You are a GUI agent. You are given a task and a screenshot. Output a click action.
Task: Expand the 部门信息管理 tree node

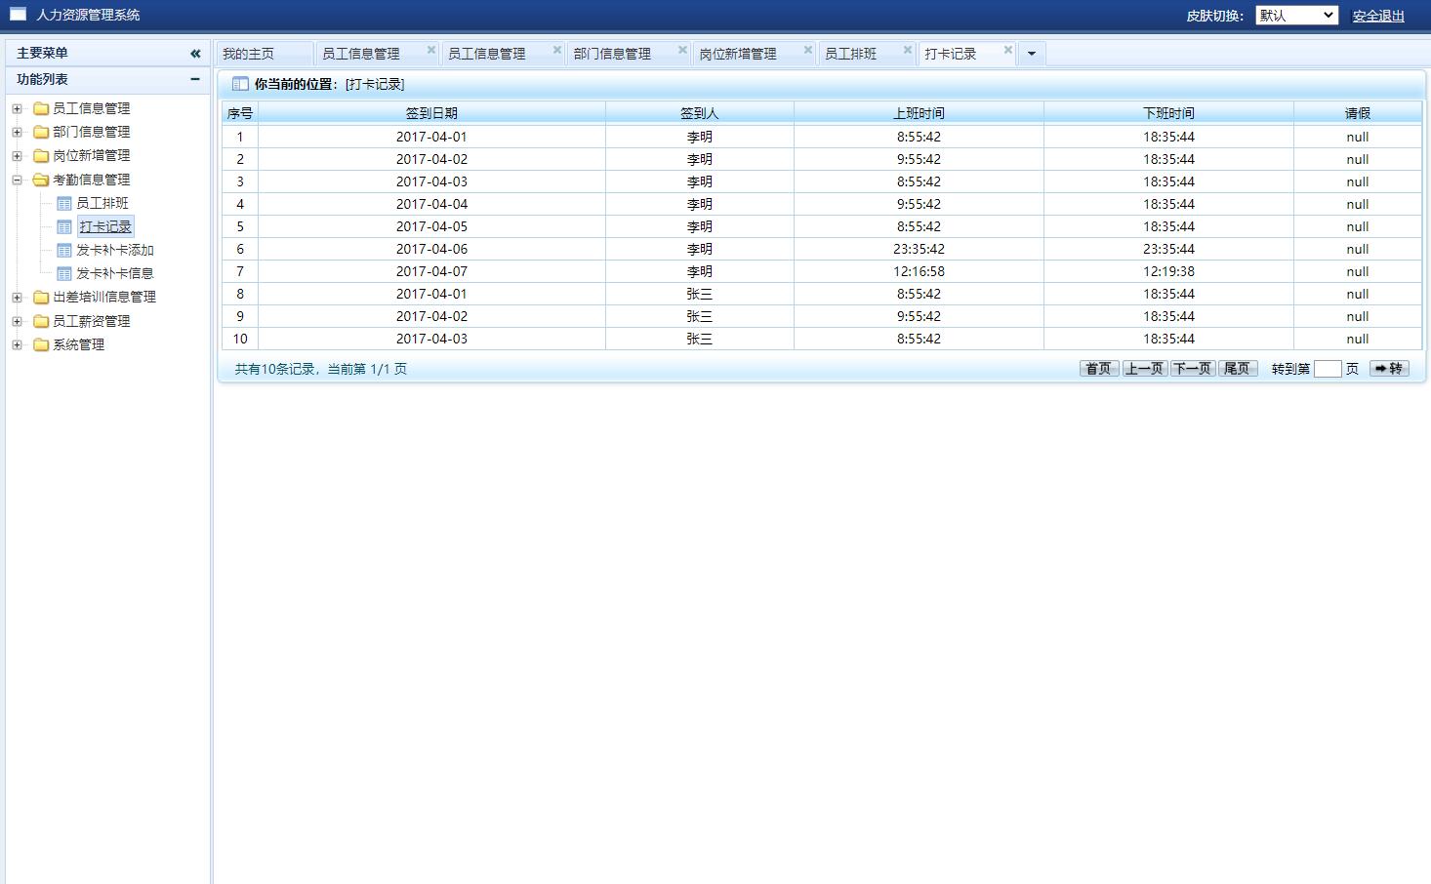coord(17,132)
